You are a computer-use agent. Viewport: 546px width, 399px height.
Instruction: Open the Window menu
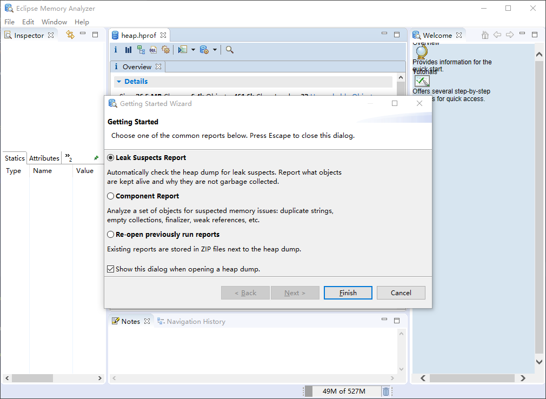pyautogui.click(x=54, y=22)
